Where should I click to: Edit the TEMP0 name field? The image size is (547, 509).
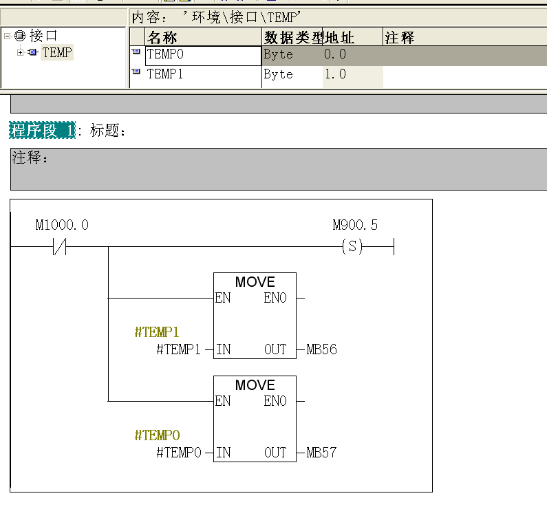(204, 56)
